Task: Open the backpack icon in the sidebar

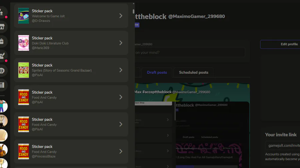Action: click(2, 41)
